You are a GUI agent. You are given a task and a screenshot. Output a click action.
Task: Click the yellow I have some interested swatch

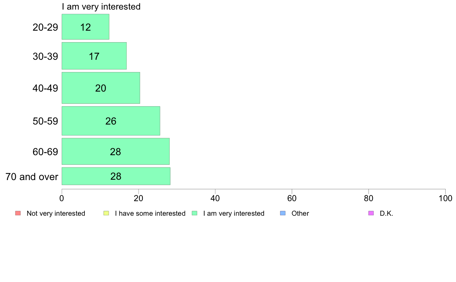(x=106, y=213)
